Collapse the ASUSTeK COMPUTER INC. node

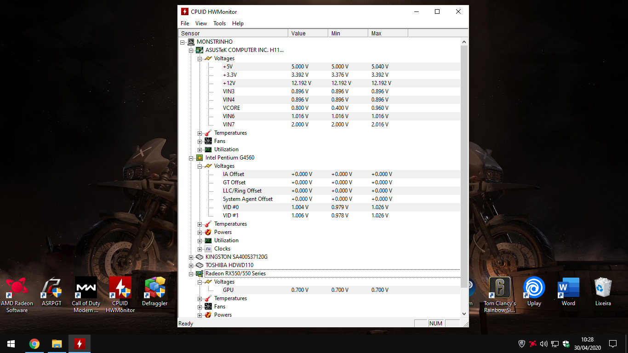(191, 50)
